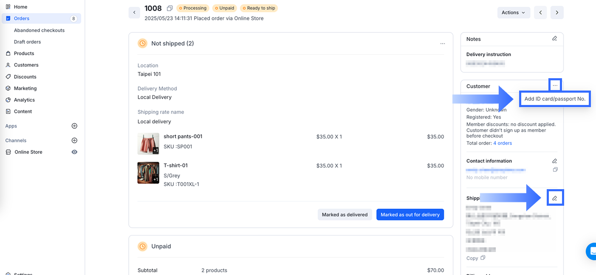
Task: Open the Products section
Action: (24, 54)
